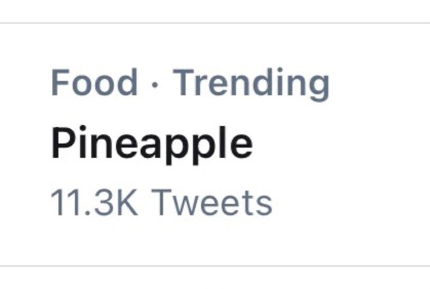This screenshot has height=289, width=430.
Task: Click the divider line below the tweet count
Action: point(215,266)
